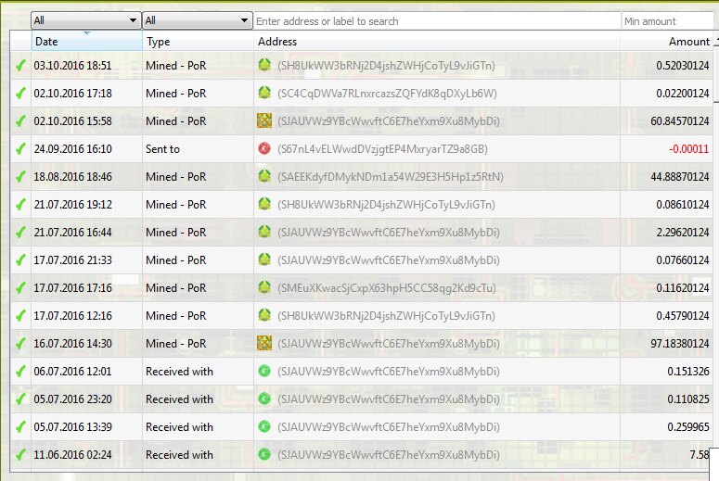Click the gold mined icon on 16.07.2016 row
719x481 pixels.
point(264,344)
